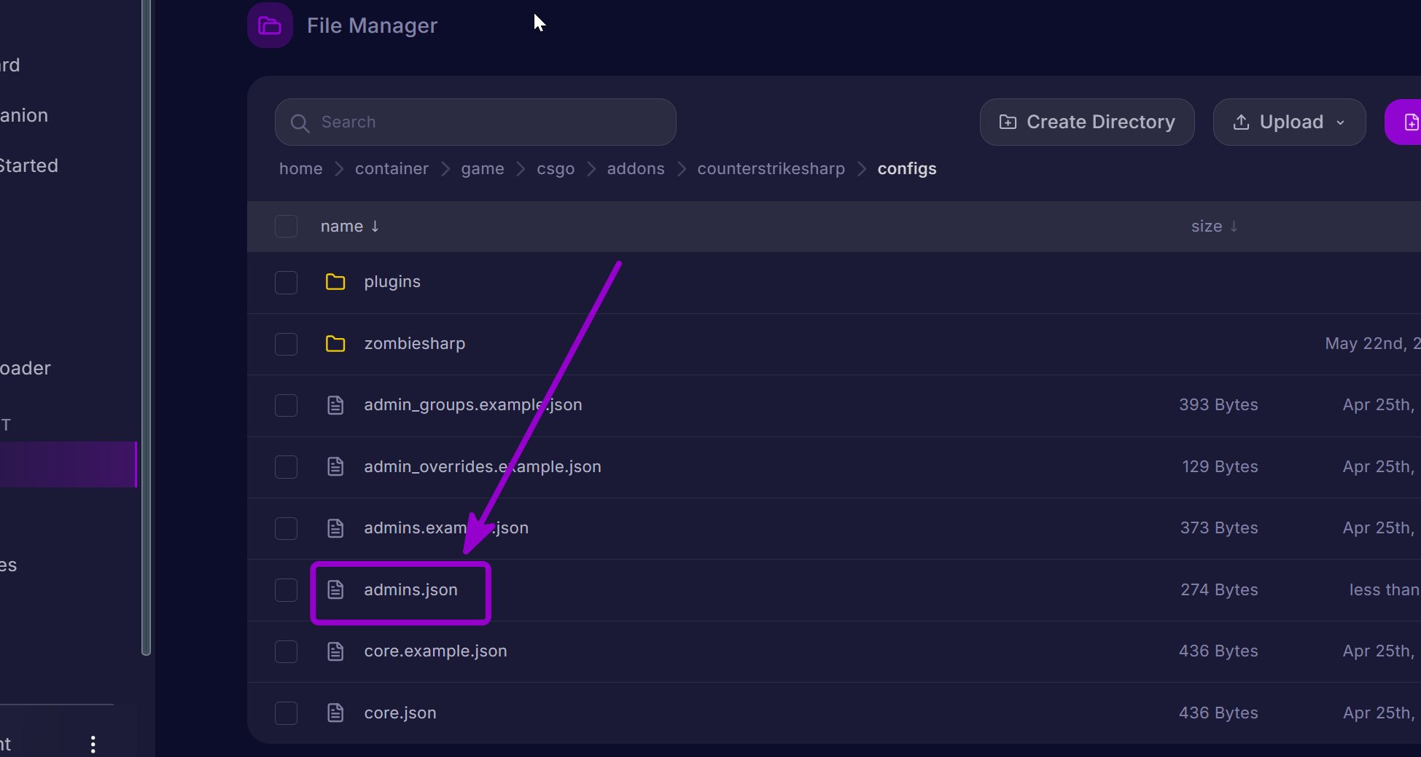Click Create Directory button
Viewport: 1421px width, 757px height.
click(x=1087, y=122)
